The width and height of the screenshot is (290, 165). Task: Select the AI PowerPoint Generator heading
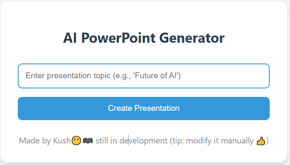[144, 38]
